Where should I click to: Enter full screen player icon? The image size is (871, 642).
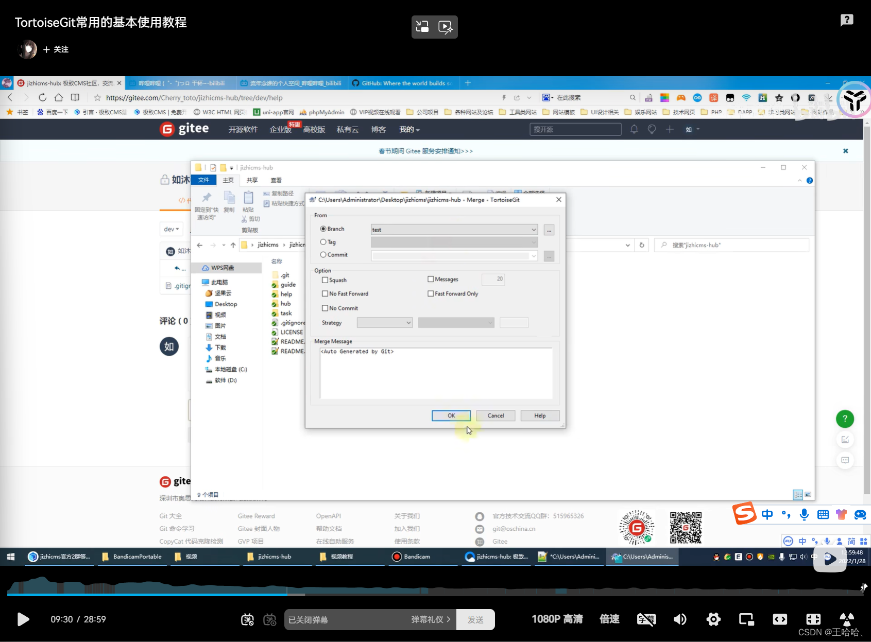pyautogui.click(x=847, y=619)
